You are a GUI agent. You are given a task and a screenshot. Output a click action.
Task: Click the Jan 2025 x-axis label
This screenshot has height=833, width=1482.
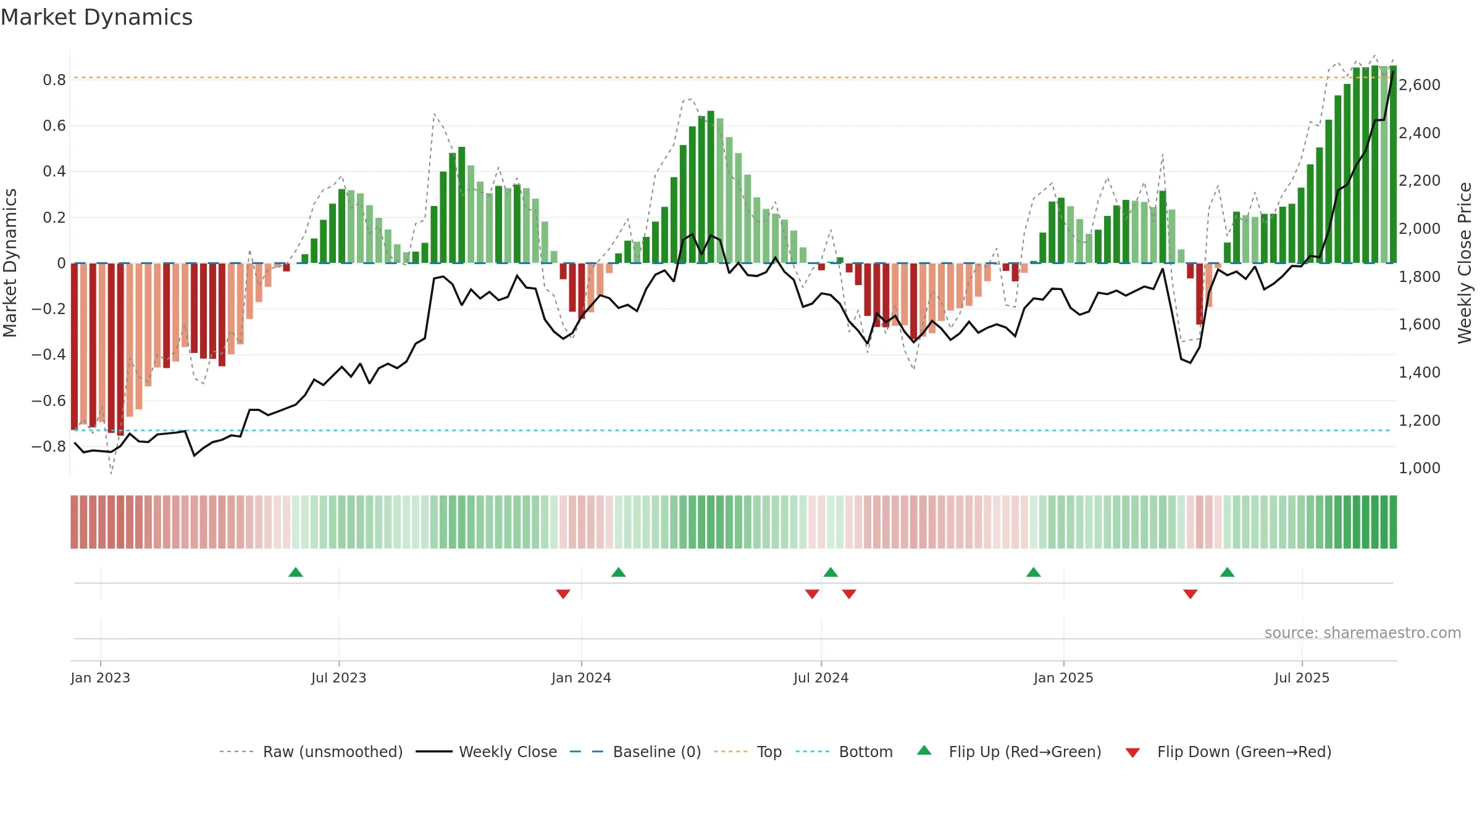[x=1064, y=678]
